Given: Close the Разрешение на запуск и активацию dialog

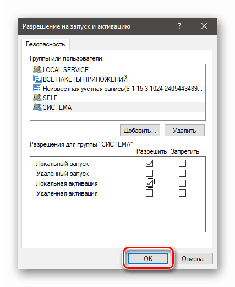Looking at the screenshot, I should [x=204, y=26].
